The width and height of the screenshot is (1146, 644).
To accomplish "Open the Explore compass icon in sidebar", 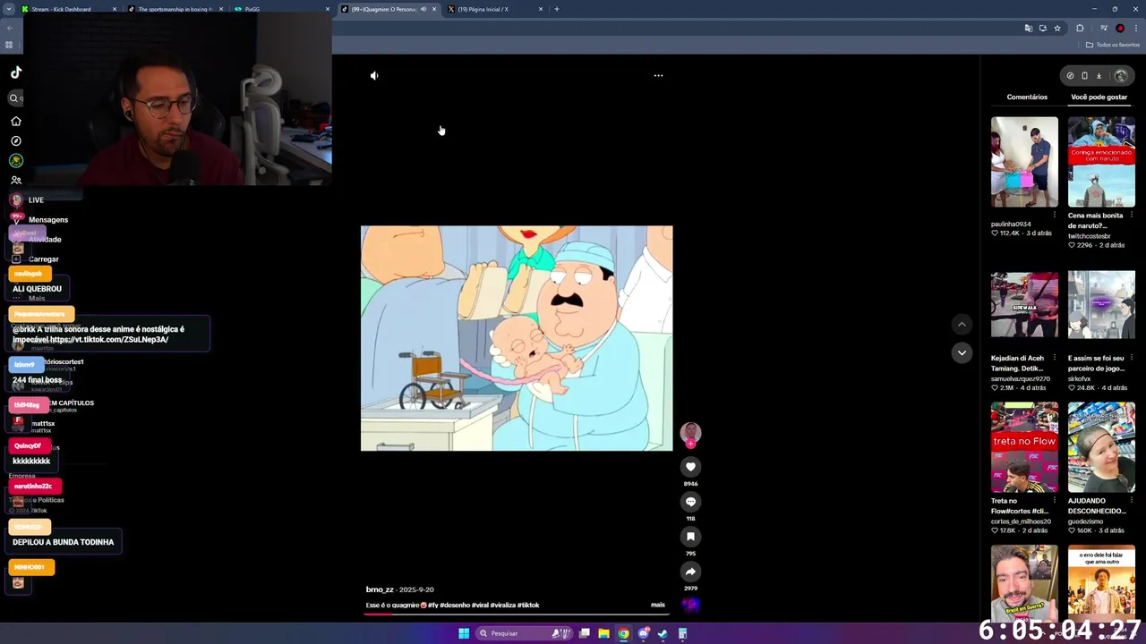I will click(16, 140).
